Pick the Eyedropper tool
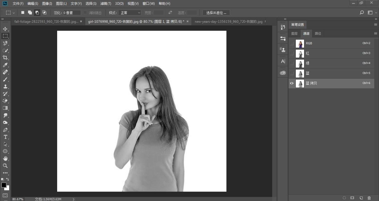Image resolution: width=379 pixels, height=201 pixels. pos(5,65)
